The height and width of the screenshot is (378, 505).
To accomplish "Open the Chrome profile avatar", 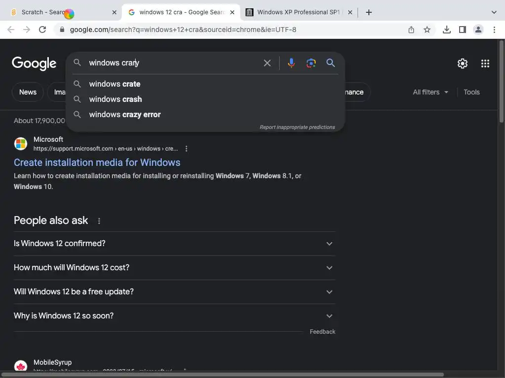I will tap(478, 30).
